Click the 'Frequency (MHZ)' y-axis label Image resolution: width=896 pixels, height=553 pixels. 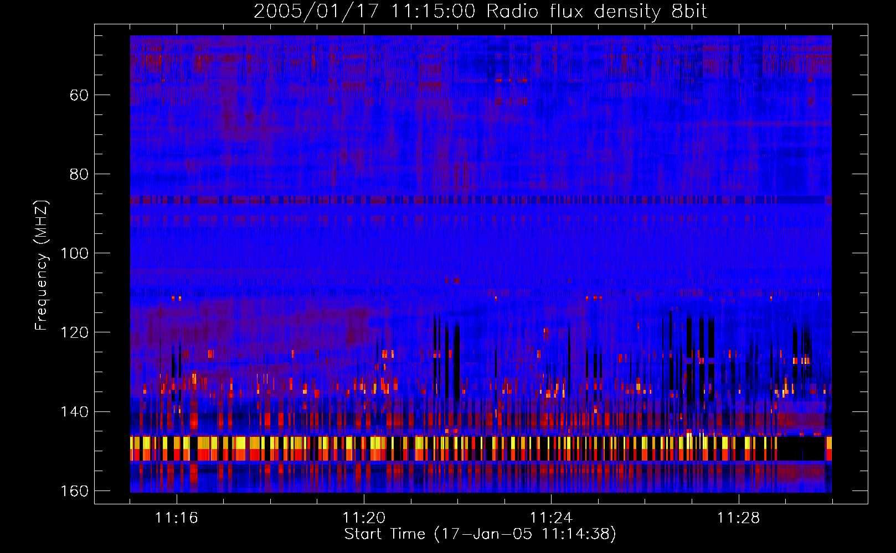42,265
